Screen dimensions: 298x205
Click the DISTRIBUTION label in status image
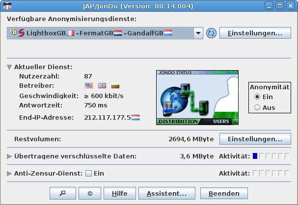point(178,122)
